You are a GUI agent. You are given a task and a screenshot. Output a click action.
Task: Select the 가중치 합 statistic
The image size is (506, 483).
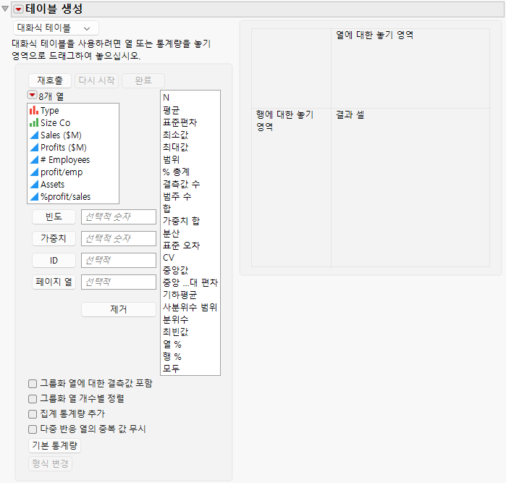click(x=190, y=221)
